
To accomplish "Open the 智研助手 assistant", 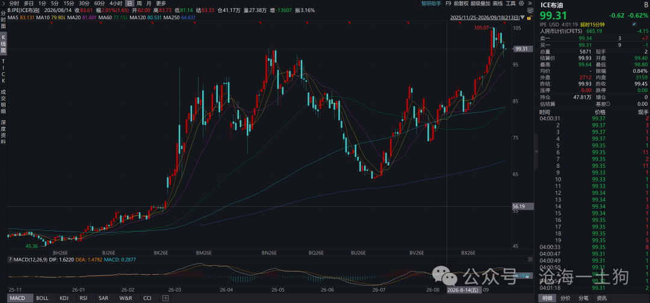I will pos(431,3).
